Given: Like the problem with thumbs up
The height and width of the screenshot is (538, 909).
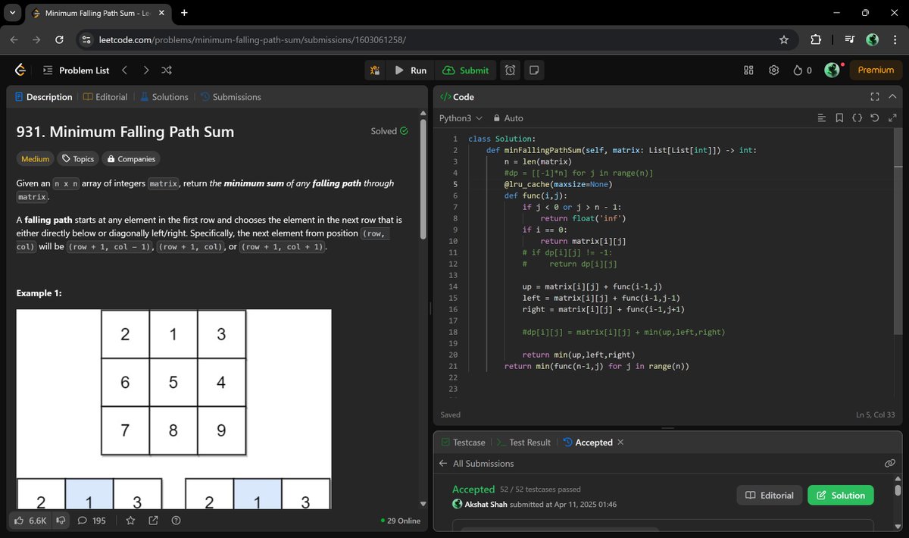Looking at the screenshot, I should (30, 521).
